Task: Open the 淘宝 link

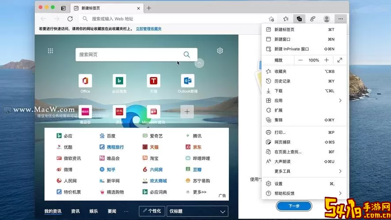Action: click(150, 158)
